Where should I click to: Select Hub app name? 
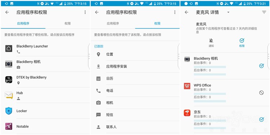(x=20, y=93)
